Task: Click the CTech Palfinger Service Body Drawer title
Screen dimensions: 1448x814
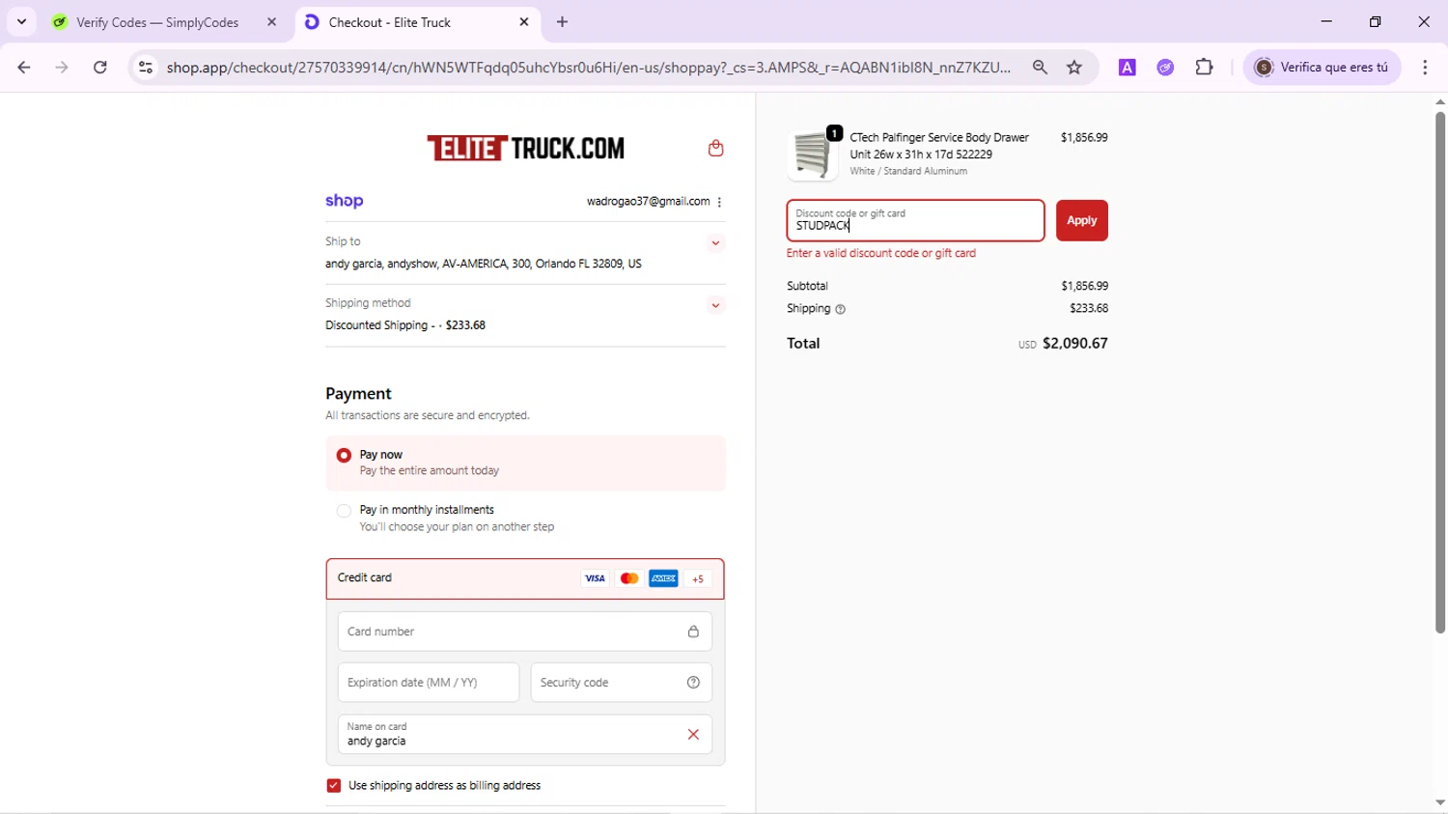Action: point(939,146)
